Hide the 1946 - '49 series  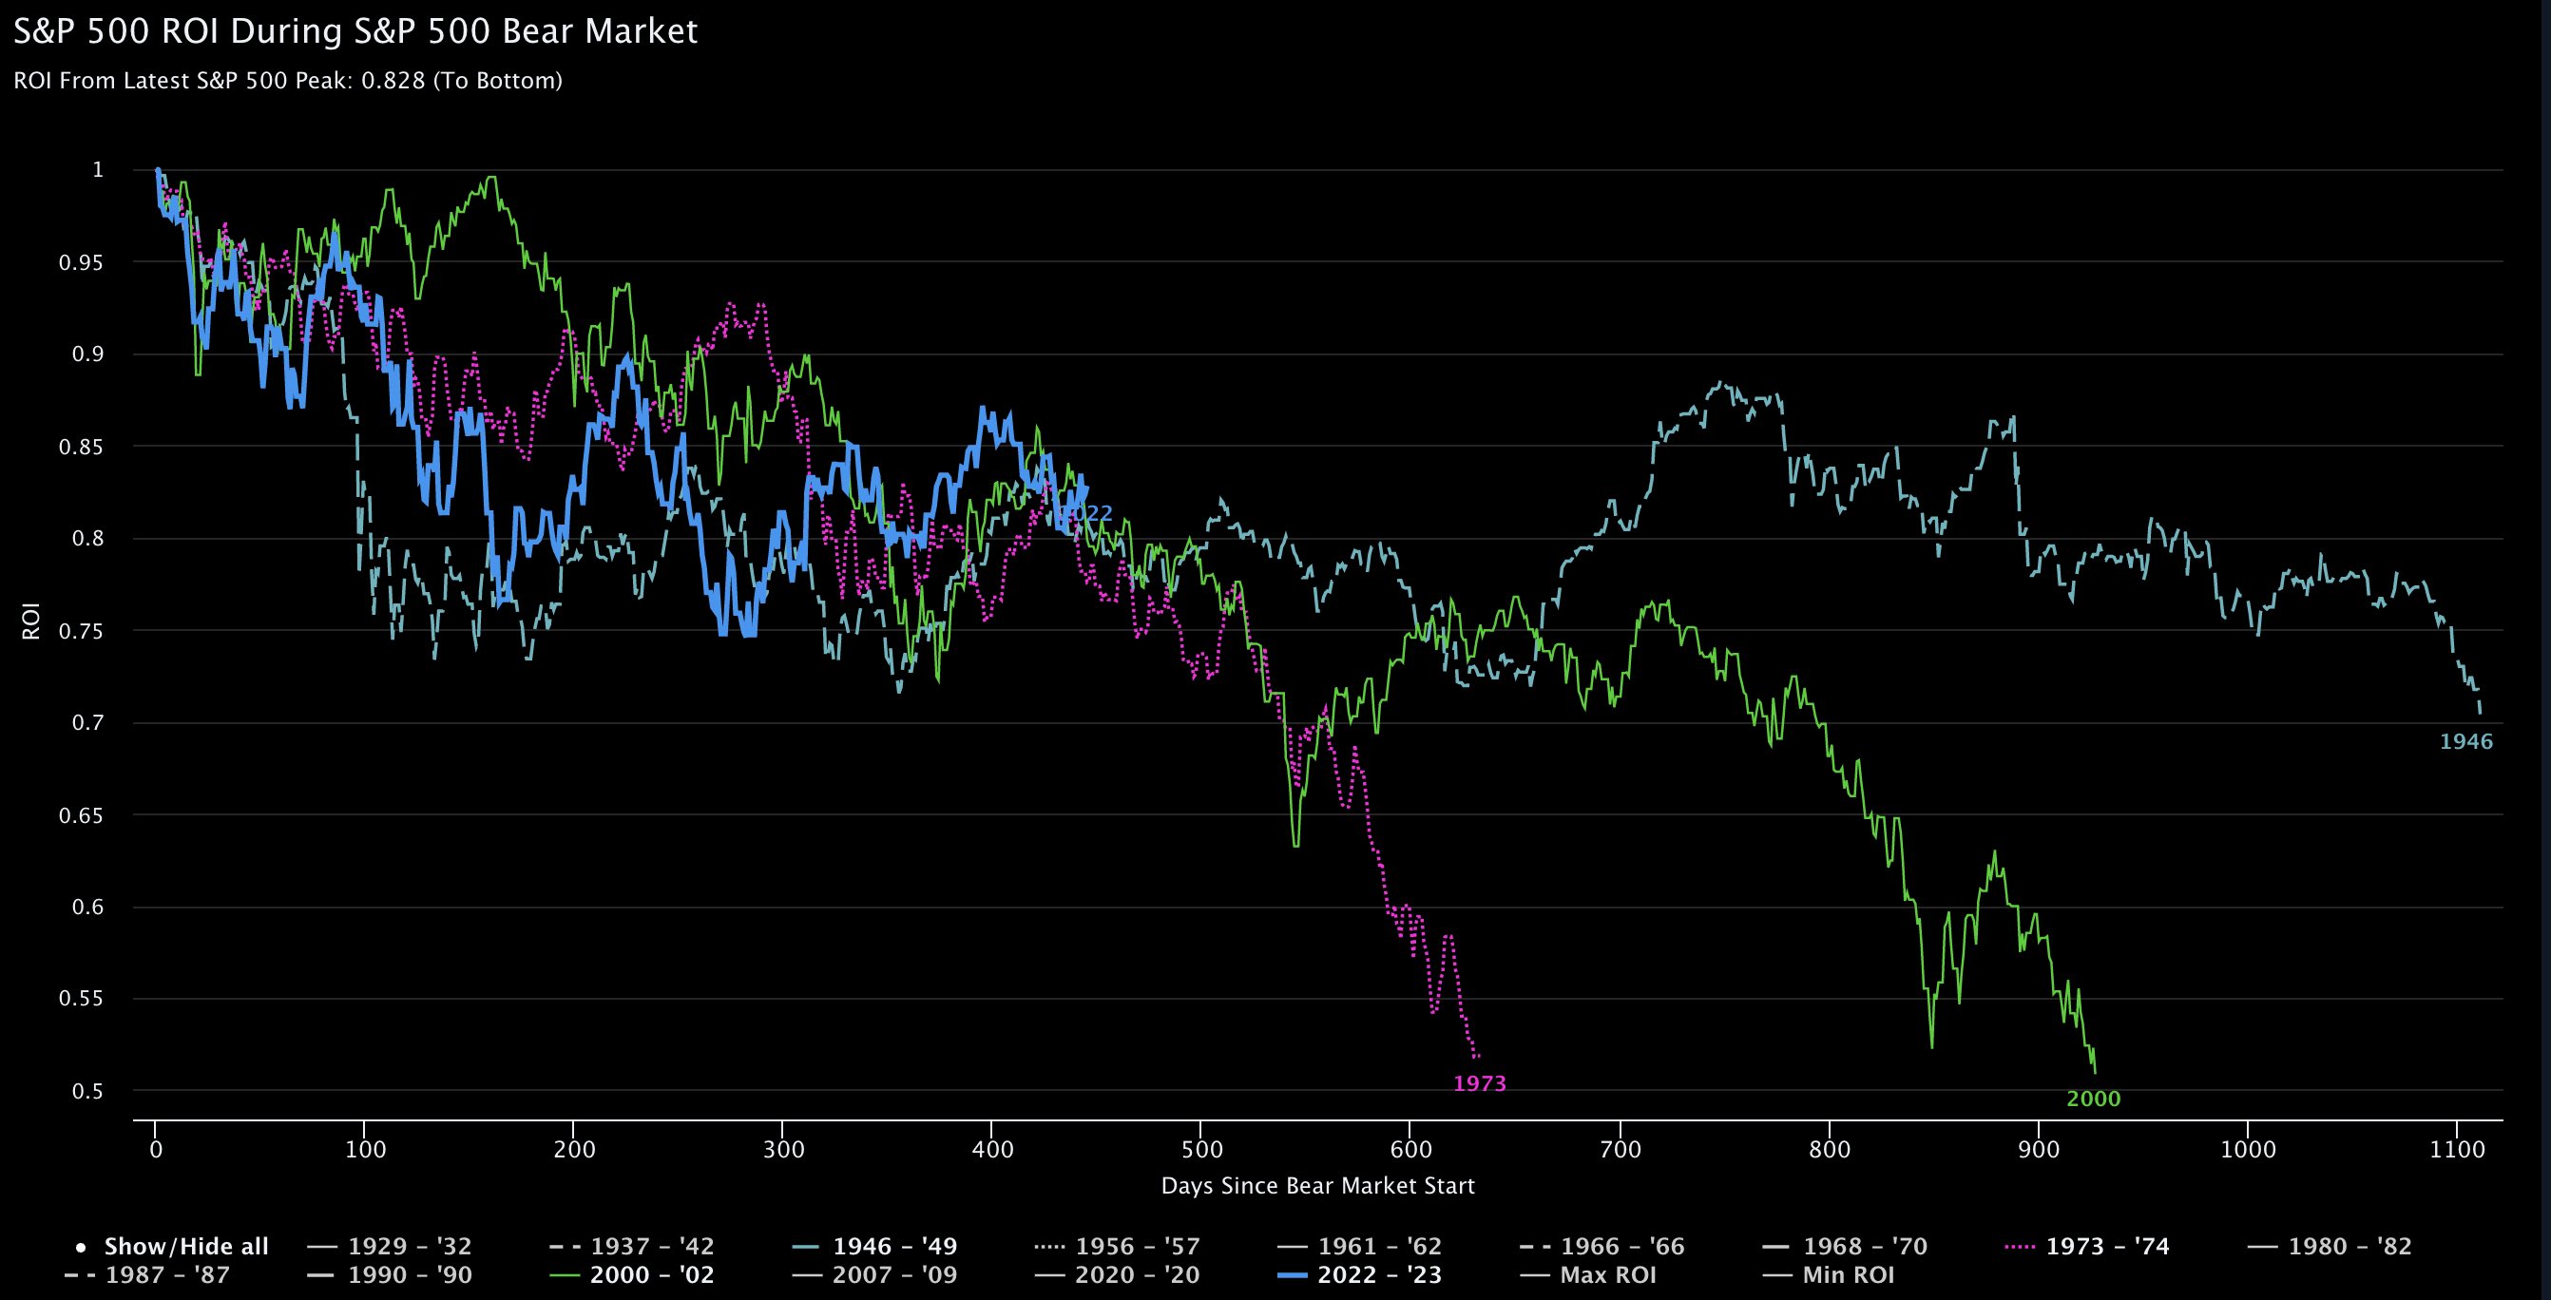tap(874, 1247)
